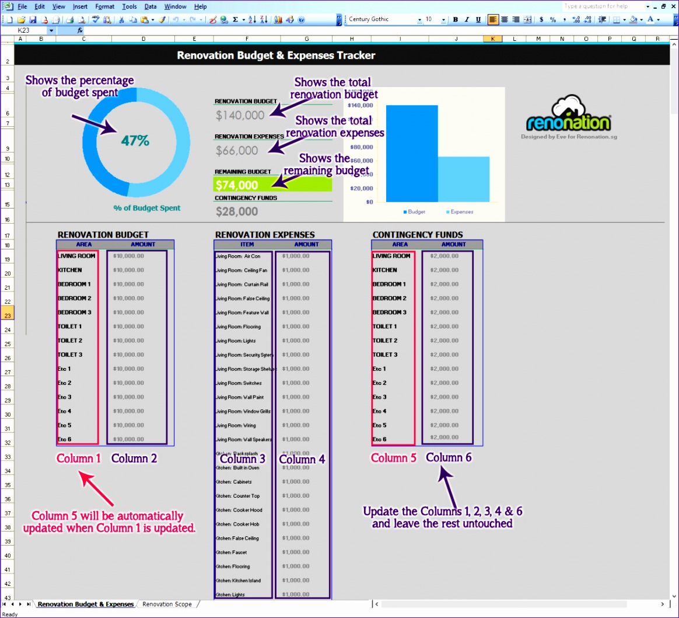The width and height of the screenshot is (679, 618).
Task: Activate the Format Painter
Action: point(162,19)
